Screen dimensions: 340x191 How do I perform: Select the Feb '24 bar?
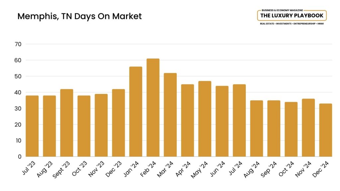pos(153,107)
